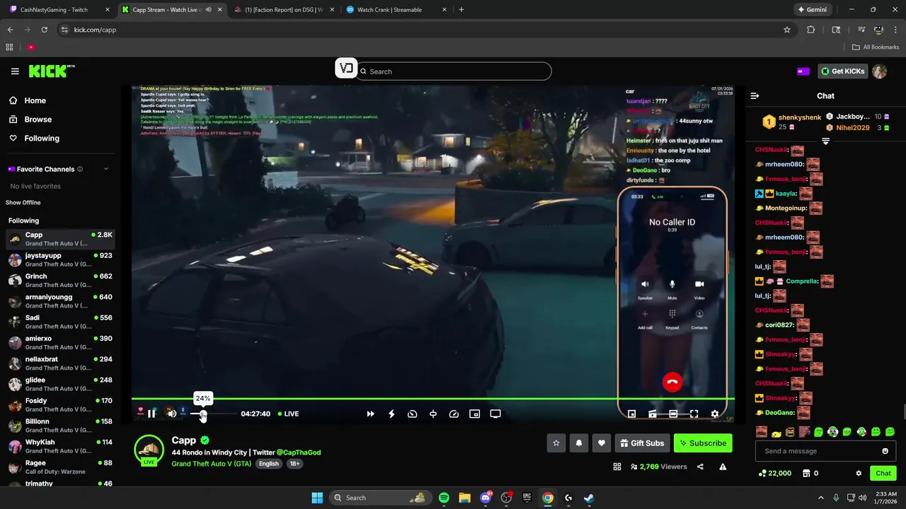This screenshot has width=906, height=509.
Task: Bookmark this page with star icon
Action: [786, 30]
